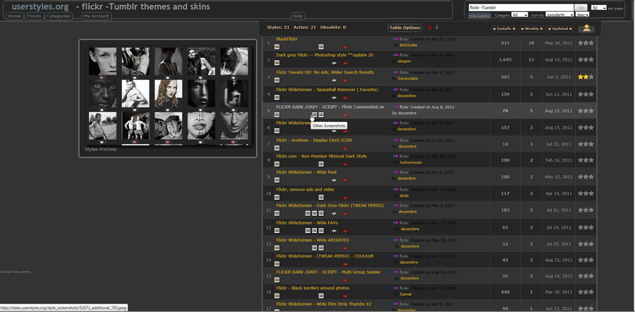The image size is (635, 312).
Task: Click the Contact the admin text
Action: [16, 272]
